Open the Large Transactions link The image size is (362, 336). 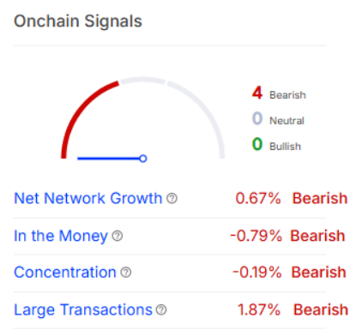(x=83, y=309)
